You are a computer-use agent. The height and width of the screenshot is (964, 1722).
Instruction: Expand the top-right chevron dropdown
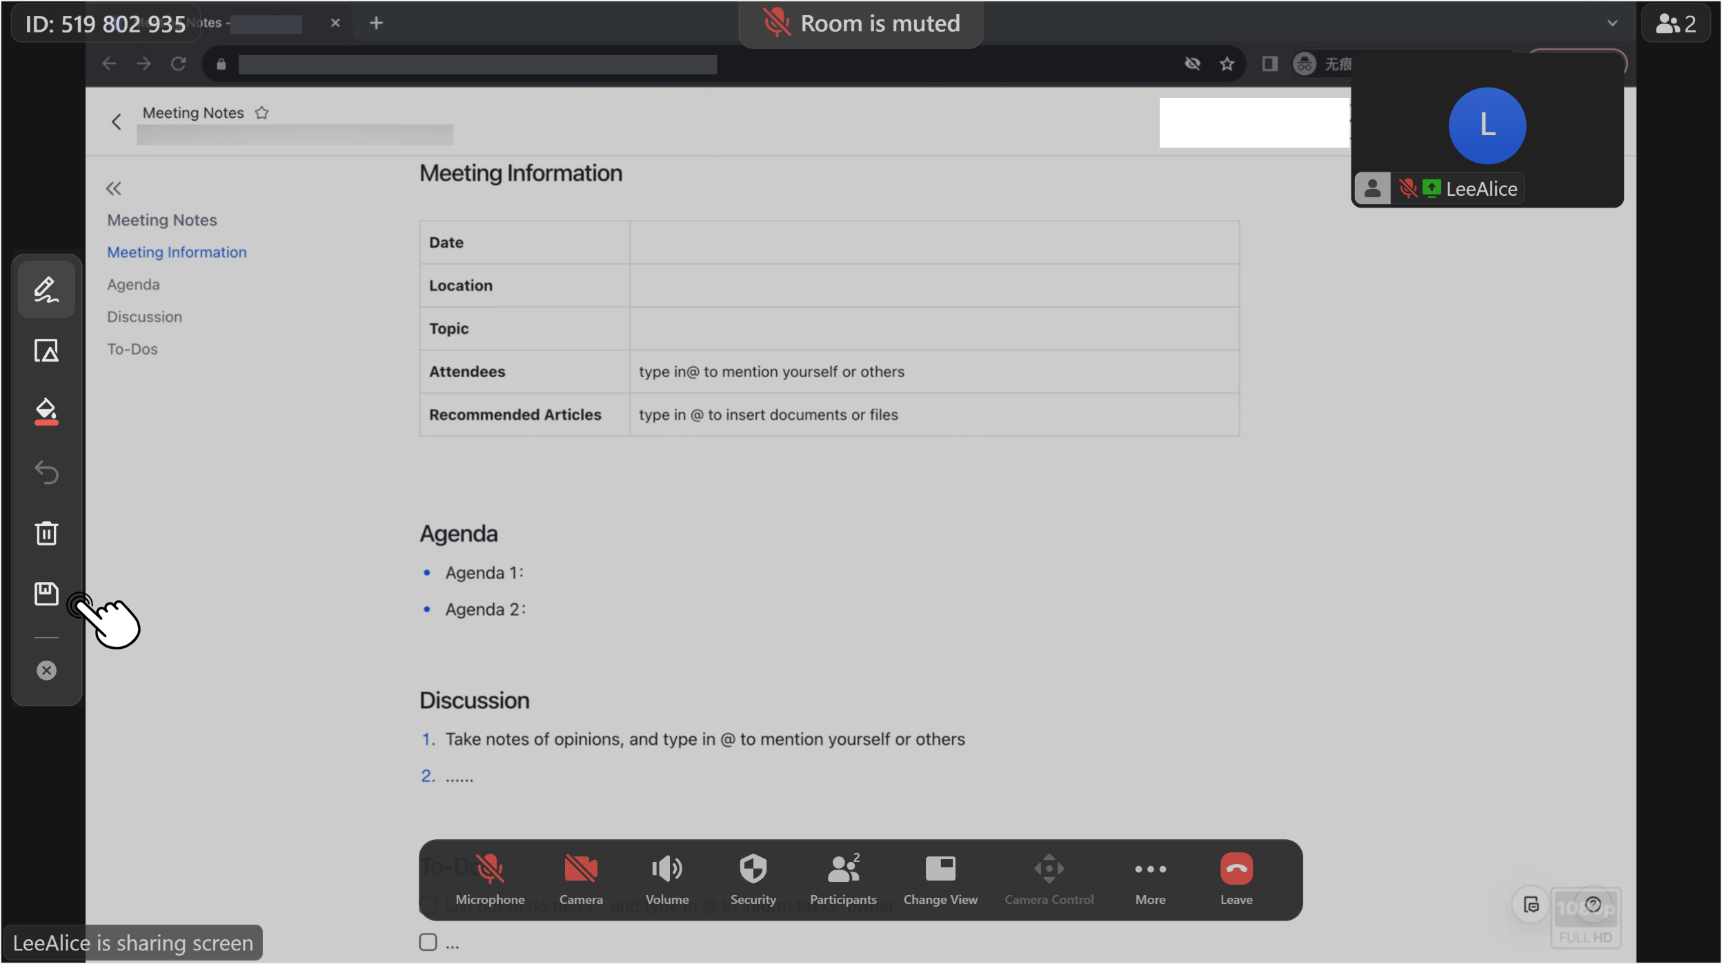click(1612, 23)
